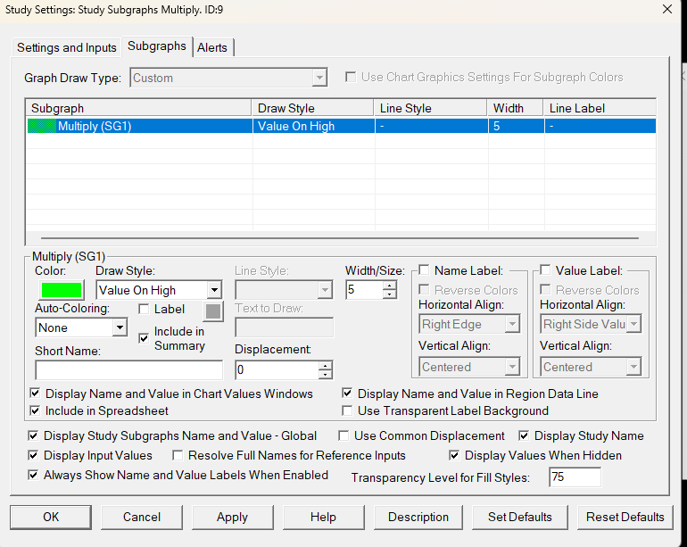Enable Use Common Displacement

coord(344,436)
